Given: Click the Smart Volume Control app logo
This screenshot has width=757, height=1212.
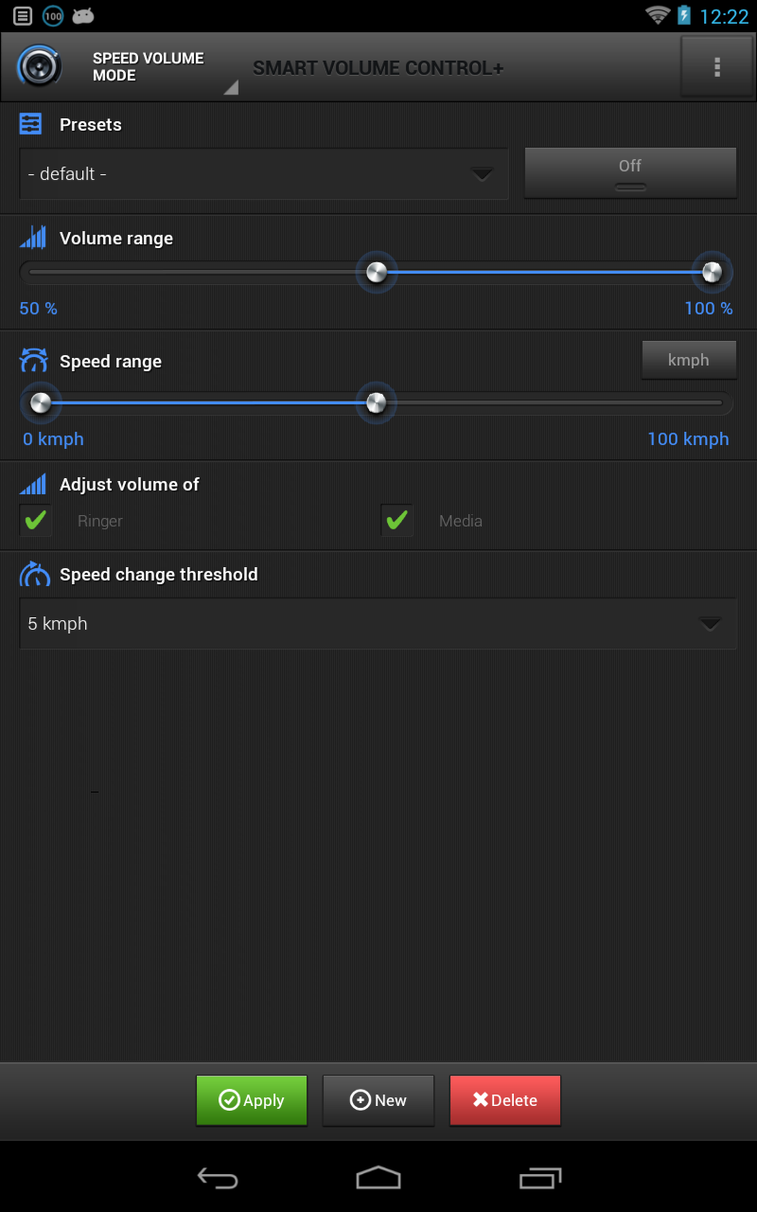Looking at the screenshot, I should point(40,66).
